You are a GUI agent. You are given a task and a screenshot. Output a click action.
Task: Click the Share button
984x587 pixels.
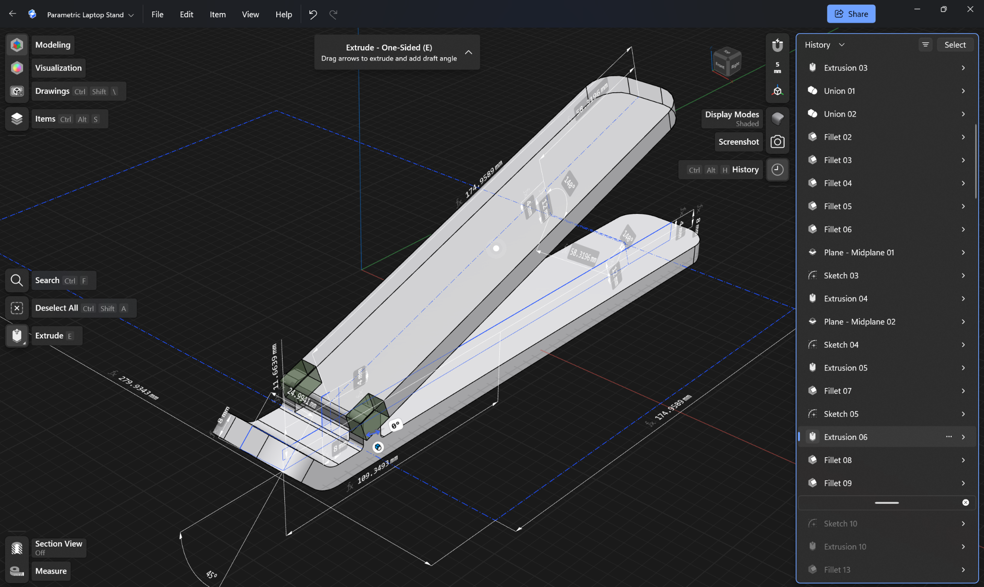[851, 14]
